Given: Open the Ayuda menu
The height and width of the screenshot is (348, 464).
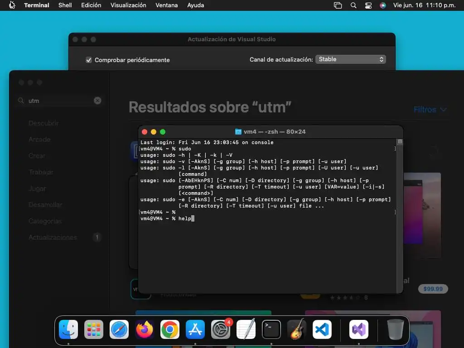Looking at the screenshot, I should [x=196, y=5].
